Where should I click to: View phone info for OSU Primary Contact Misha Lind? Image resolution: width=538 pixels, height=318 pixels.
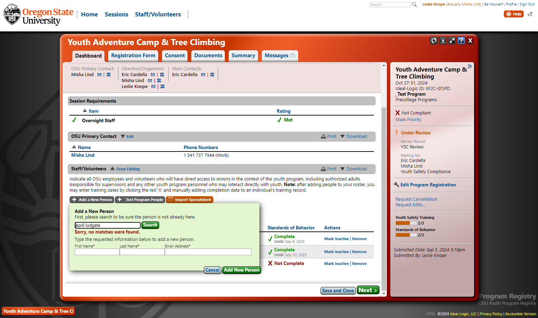tap(109, 75)
